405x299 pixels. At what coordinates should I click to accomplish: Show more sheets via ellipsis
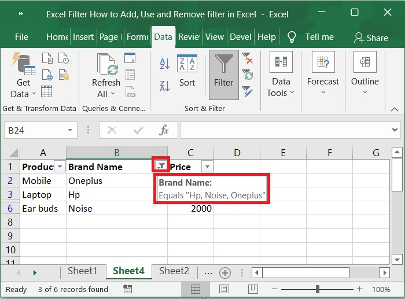[208, 272]
